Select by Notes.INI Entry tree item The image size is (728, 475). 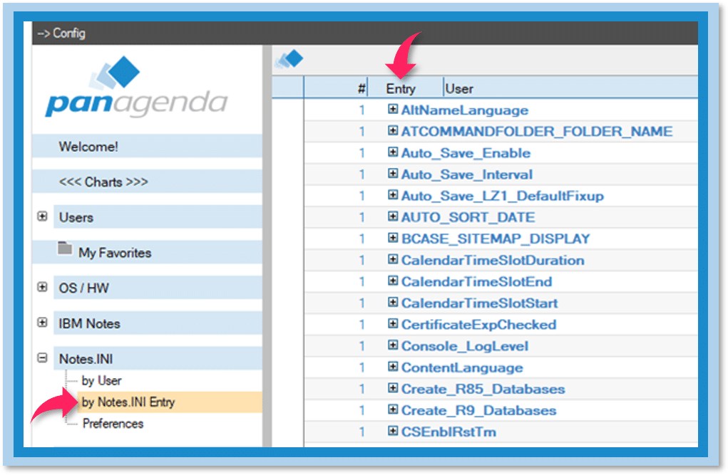point(128,402)
